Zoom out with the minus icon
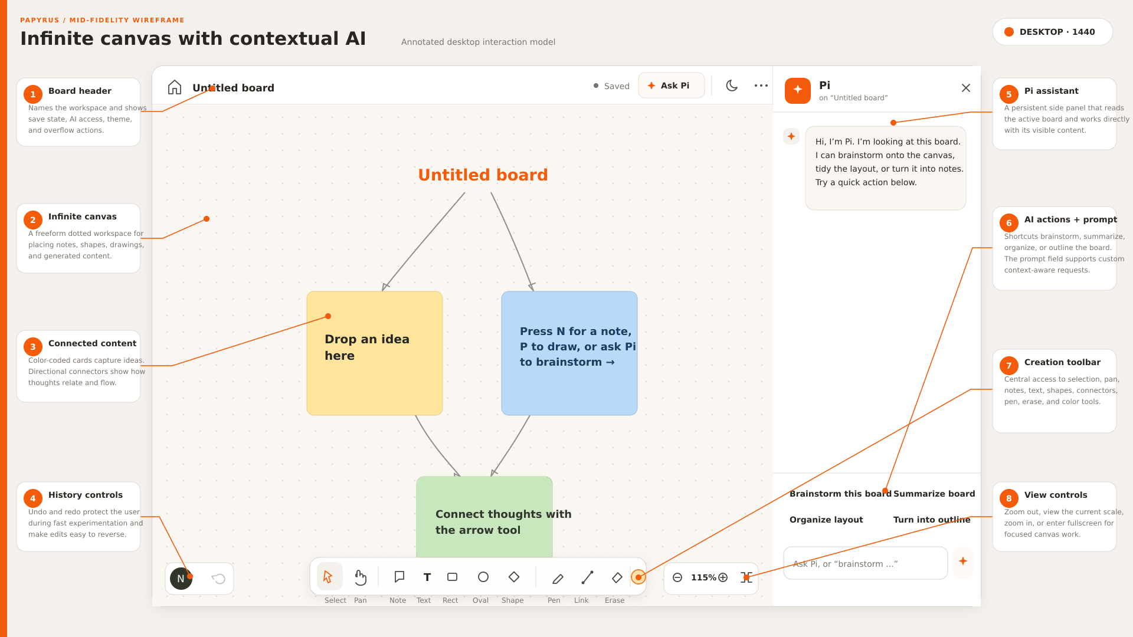1133x637 pixels. click(677, 577)
